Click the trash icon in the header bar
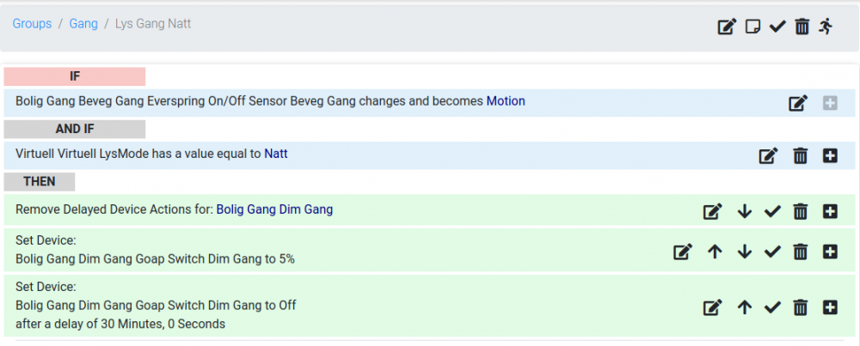Image resolution: width=860 pixels, height=346 pixels. click(x=802, y=27)
